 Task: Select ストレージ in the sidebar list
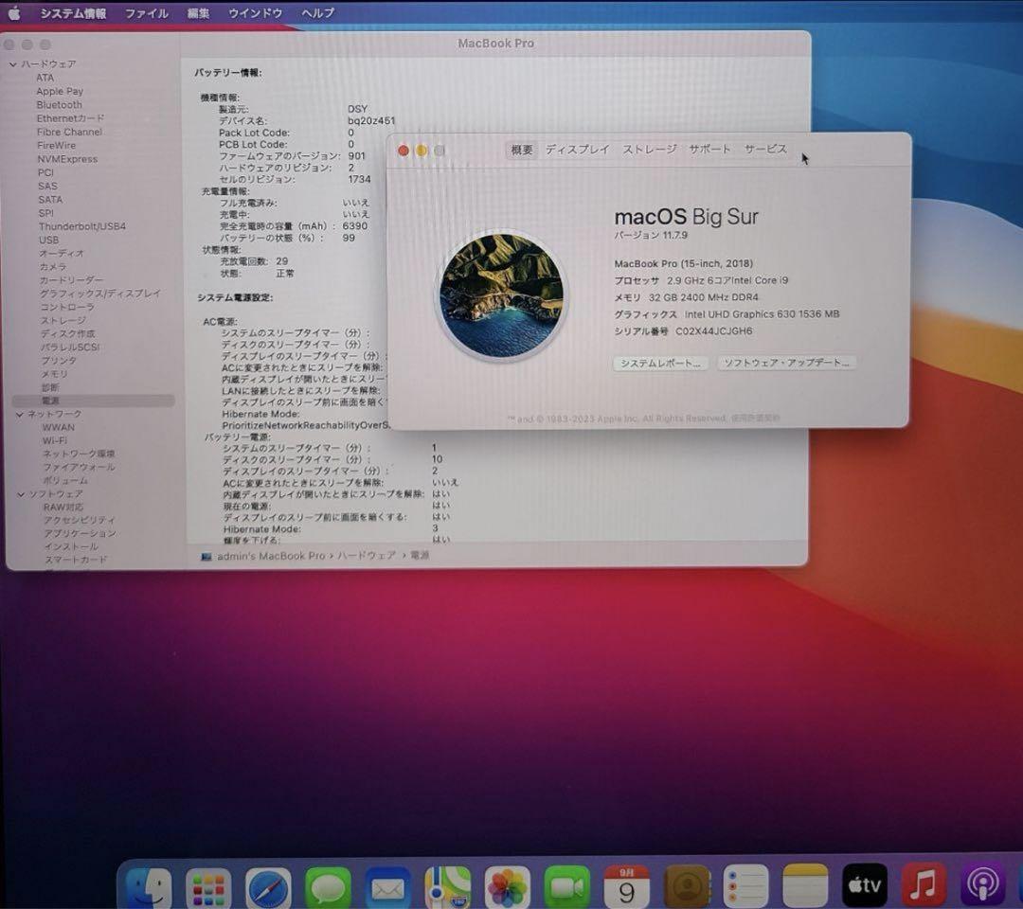63,320
